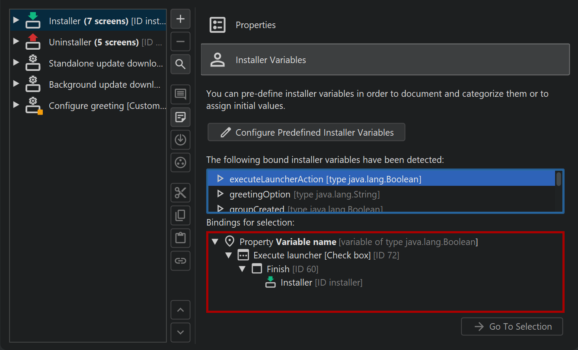578x350 pixels.
Task: Expand the Installer tree node
Action: (x=16, y=20)
